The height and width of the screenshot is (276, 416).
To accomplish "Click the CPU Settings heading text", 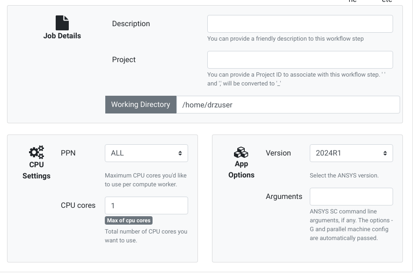I will [36, 170].
